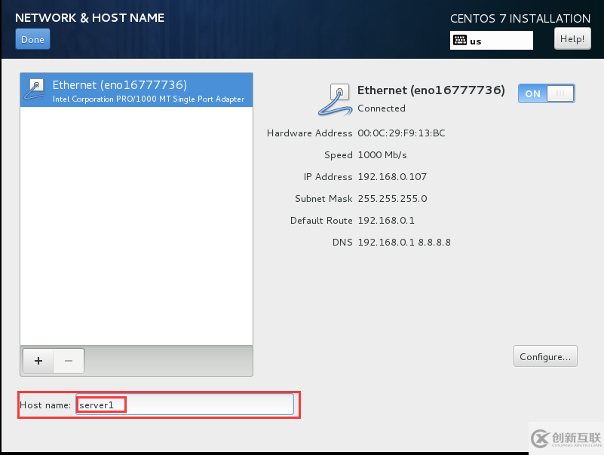The image size is (604, 455).
Task: Click the Default Route value 192.168.0.1
Action: click(386, 221)
